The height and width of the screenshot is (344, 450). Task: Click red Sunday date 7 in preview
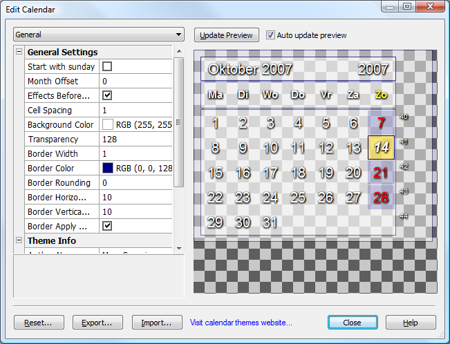click(x=381, y=123)
